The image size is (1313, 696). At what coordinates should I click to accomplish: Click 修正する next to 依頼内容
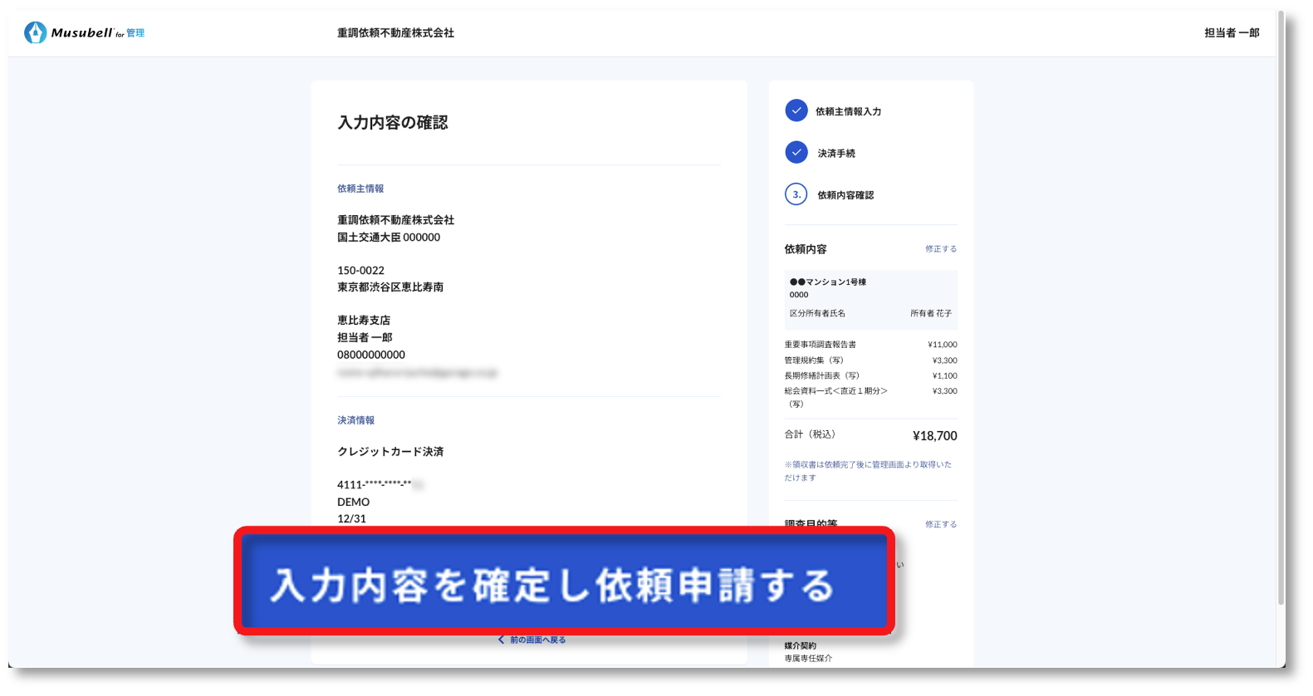[x=940, y=249]
